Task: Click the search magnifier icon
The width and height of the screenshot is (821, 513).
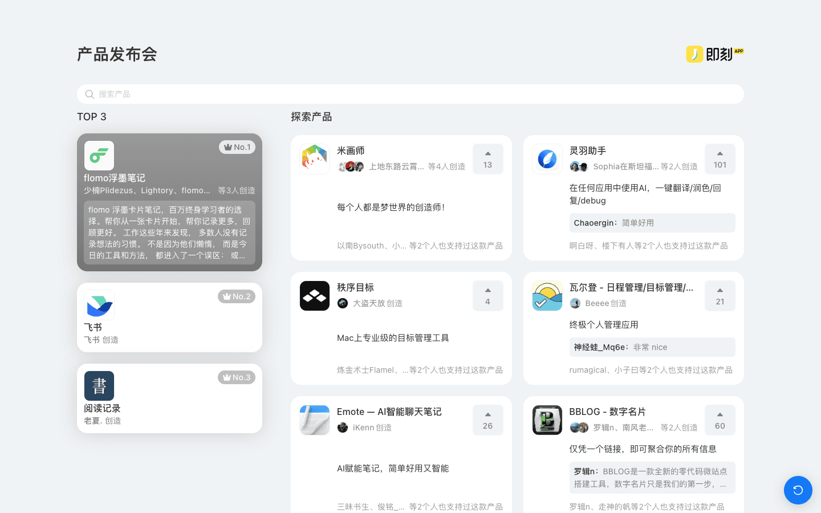Action: point(90,94)
